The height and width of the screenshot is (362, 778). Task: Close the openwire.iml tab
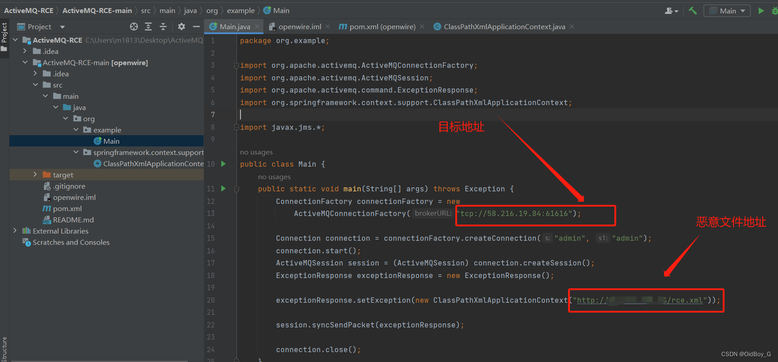[x=328, y=27]
